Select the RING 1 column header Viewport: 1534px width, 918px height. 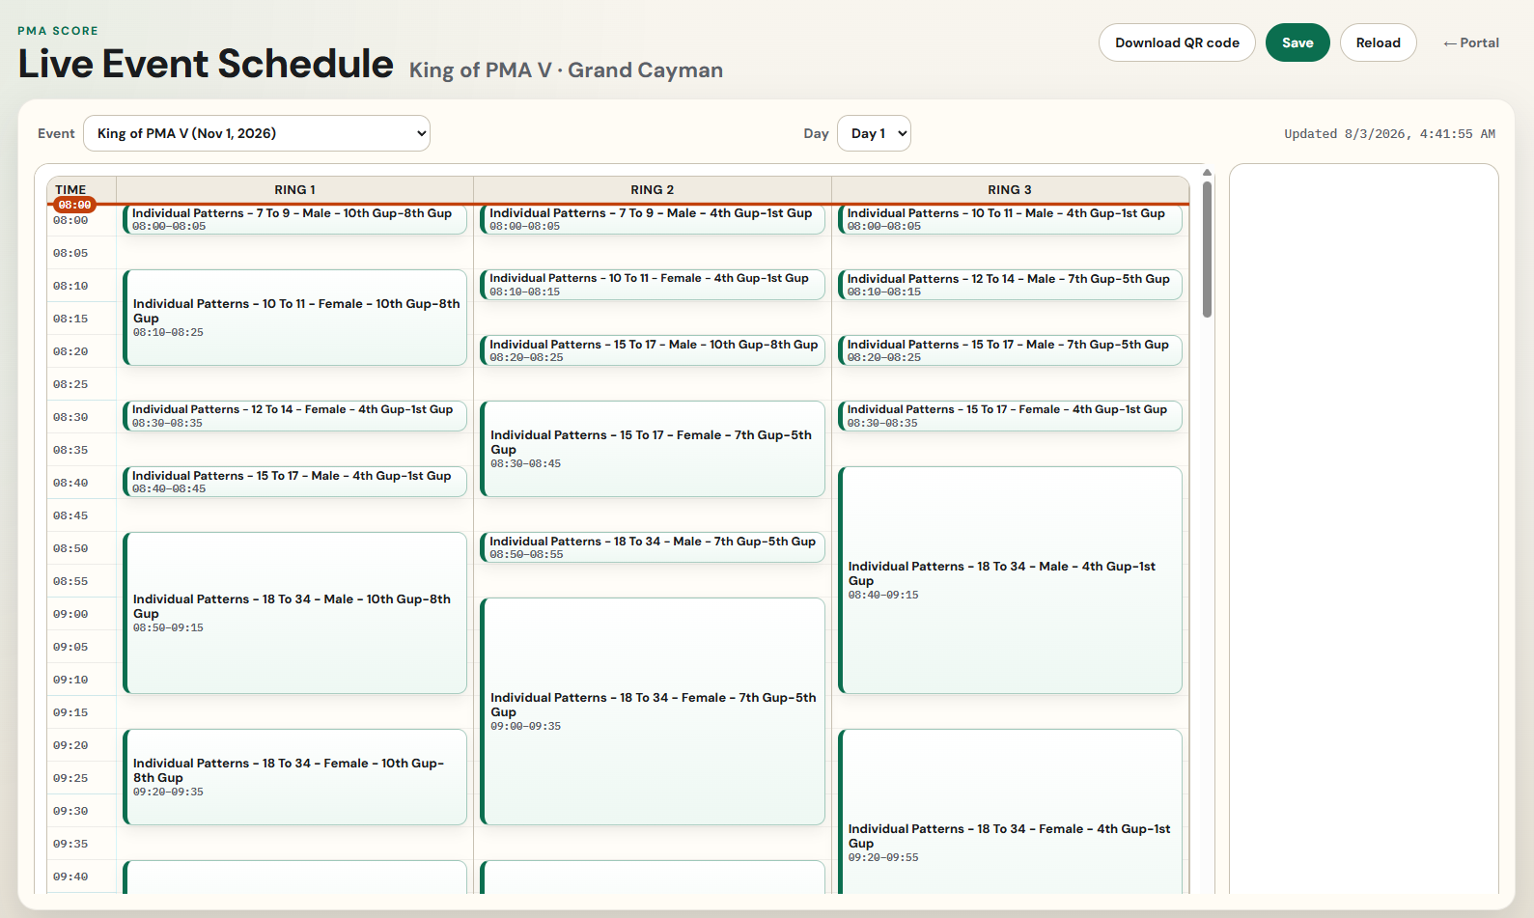294,190
